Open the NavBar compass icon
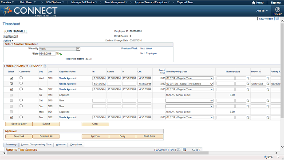284x160 pixels. 277,9
